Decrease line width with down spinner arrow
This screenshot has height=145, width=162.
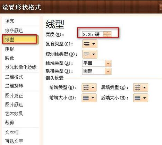tap(107, 36)
